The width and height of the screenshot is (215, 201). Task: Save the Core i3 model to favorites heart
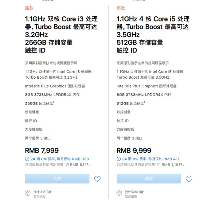[97, 179]
